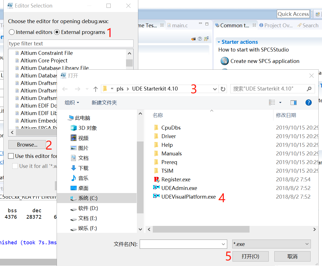Viewport: 322px width, 266px height.
Task: Open 视频 folder in navigation pane
Action: coord(80,138)
